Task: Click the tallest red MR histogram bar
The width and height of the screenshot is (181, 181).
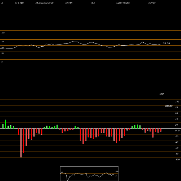Action: pyautogui.click(x=21, y=143)
